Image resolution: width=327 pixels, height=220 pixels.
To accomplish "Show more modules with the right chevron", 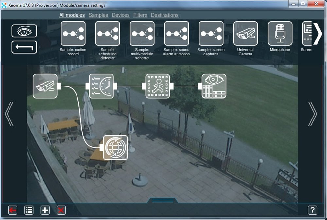I will tap(318, 33).
